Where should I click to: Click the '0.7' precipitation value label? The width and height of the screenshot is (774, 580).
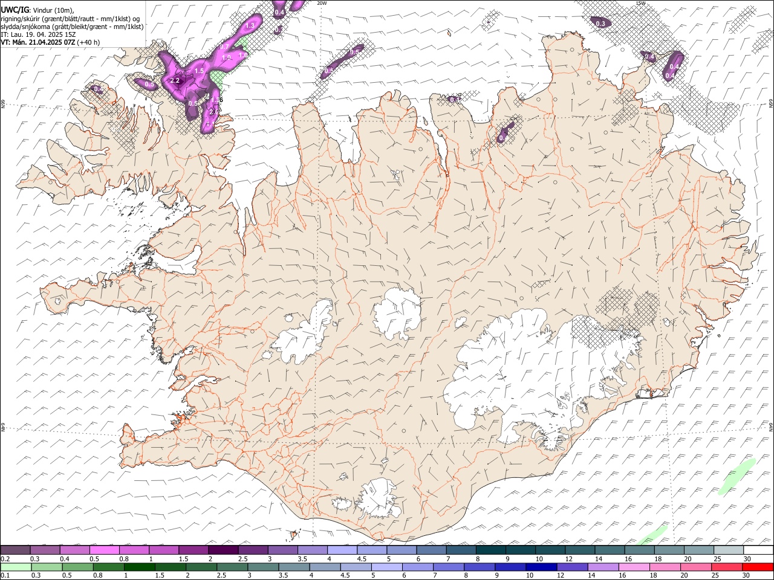pyautogui.click(x=224, y=47)
